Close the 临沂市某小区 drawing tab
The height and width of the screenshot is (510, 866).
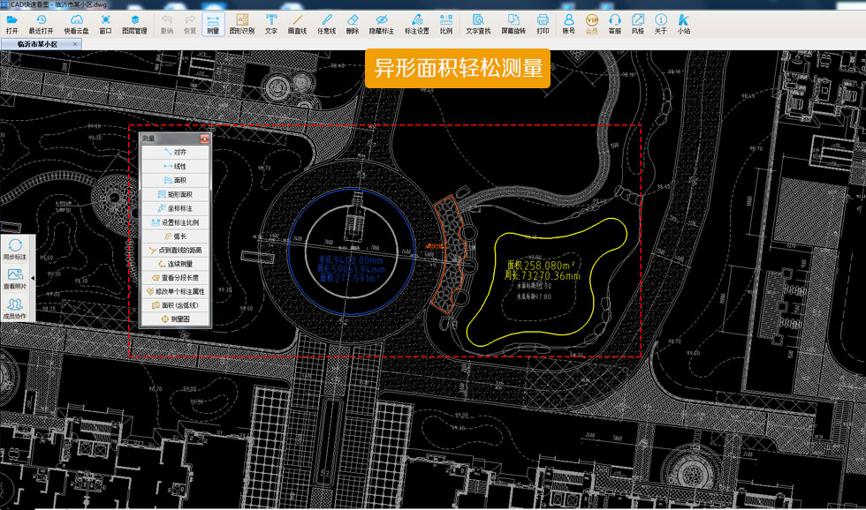tap(75, 44)
